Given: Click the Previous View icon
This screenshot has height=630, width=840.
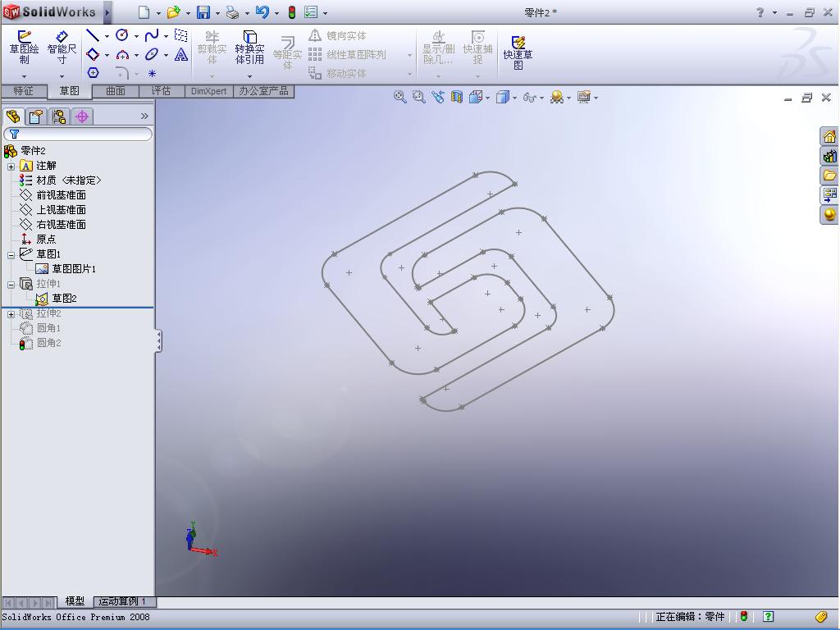Looking at the screenshot, I should [438, 97].
